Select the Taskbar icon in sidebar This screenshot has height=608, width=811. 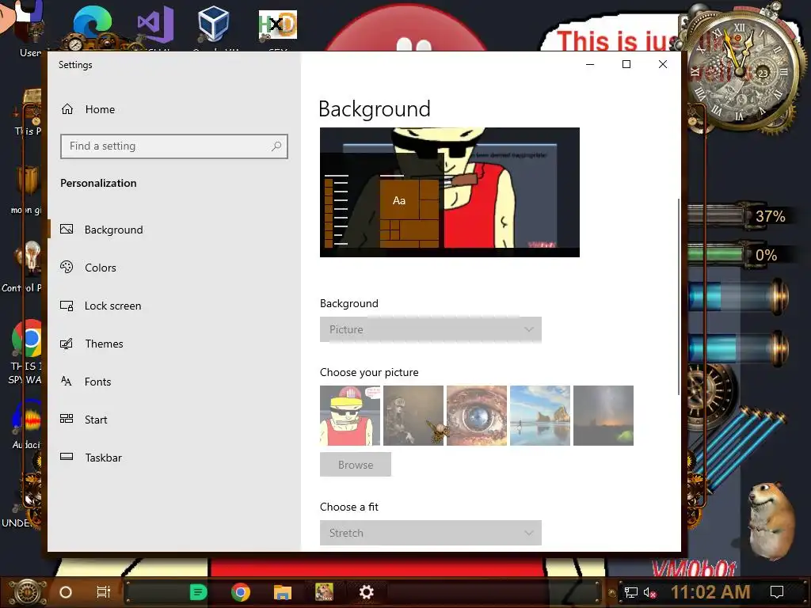67,457
